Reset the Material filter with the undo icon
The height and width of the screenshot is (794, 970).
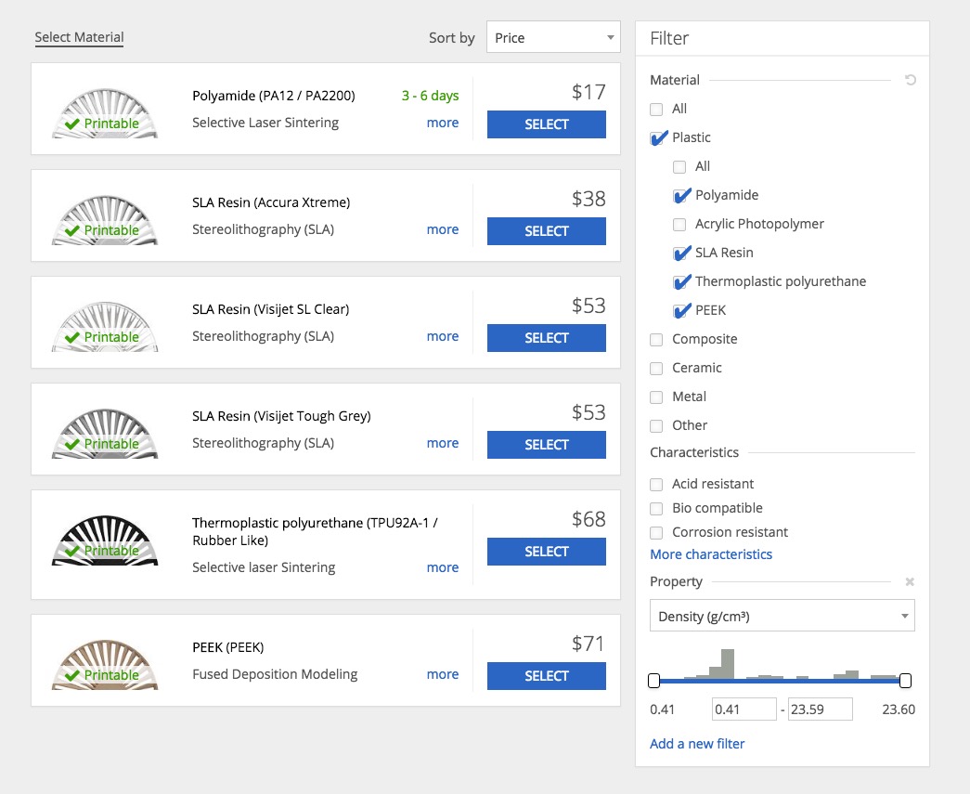910,81
